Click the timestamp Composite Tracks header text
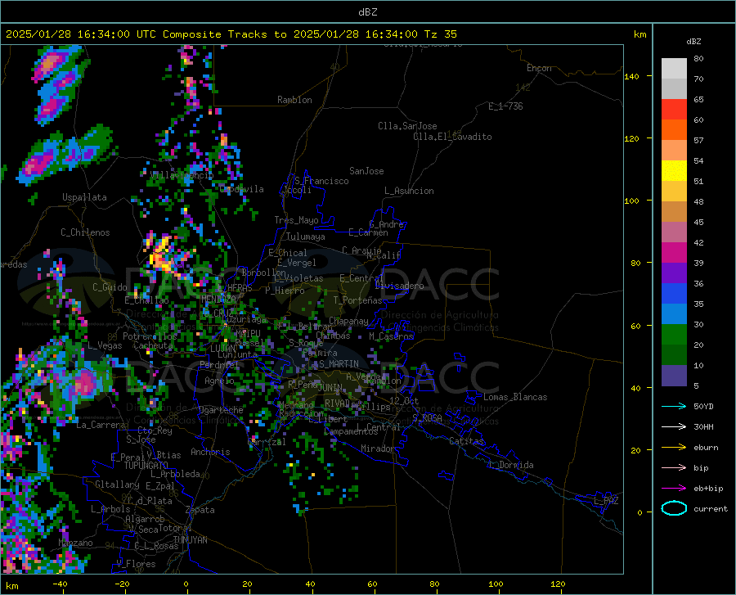This screenshot has height=595, width=736. click(x=231, y=34)
